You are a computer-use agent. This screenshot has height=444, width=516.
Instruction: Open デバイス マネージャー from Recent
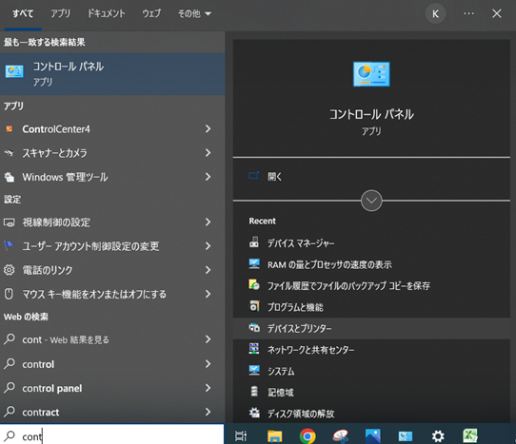point(301,242)
